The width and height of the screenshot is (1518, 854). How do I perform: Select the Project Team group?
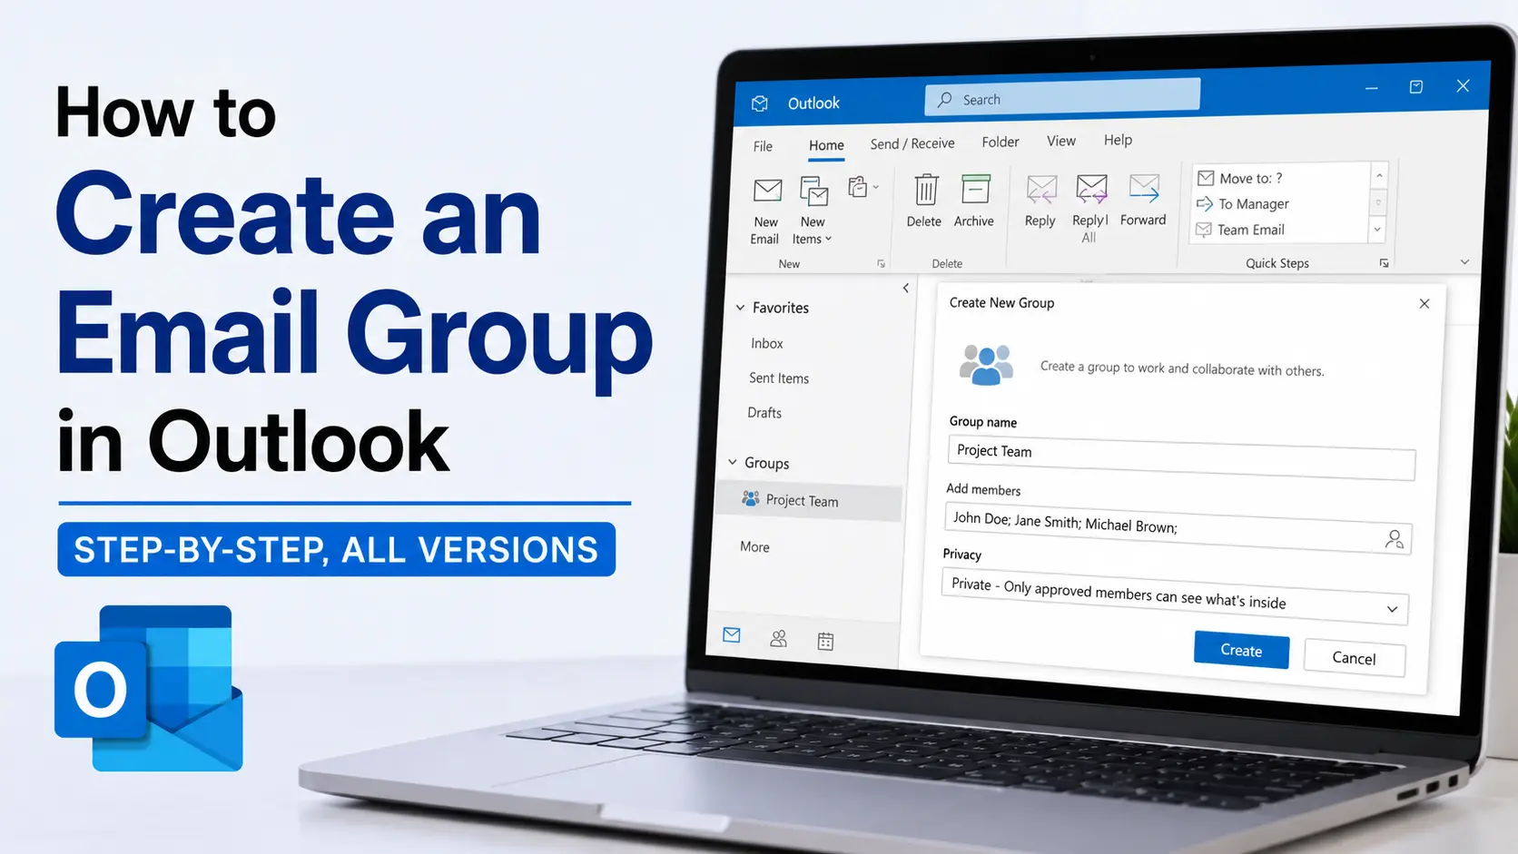(x=808, y=501)
